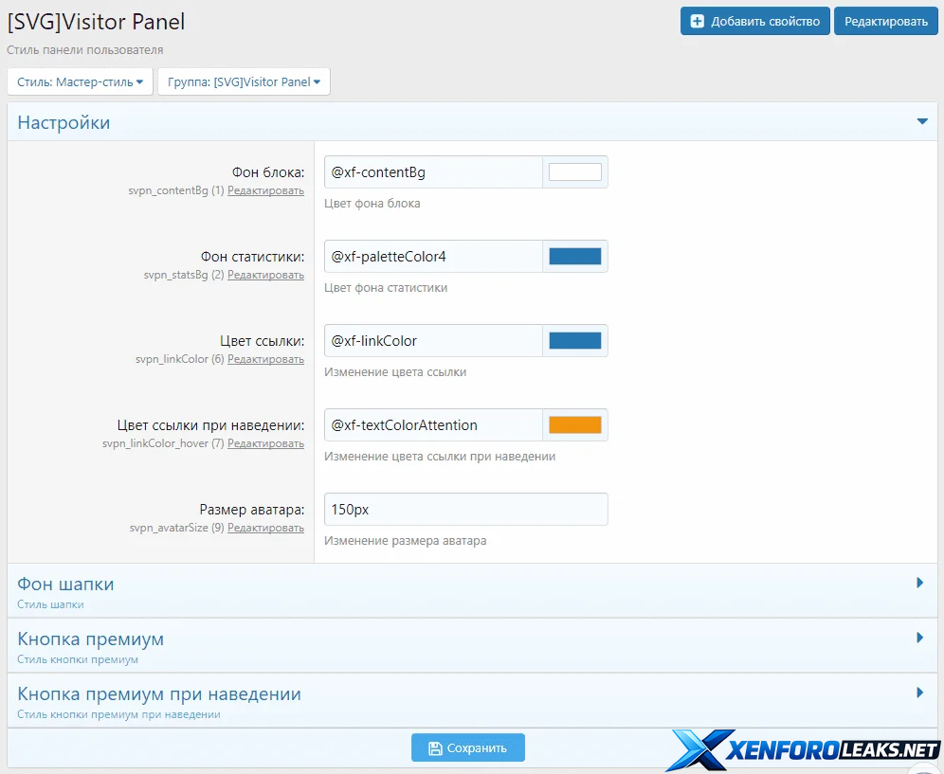944x774 pixels.
Task: Open Редактировать link for svpn_statsBg
Action: [x=265, y=275]
